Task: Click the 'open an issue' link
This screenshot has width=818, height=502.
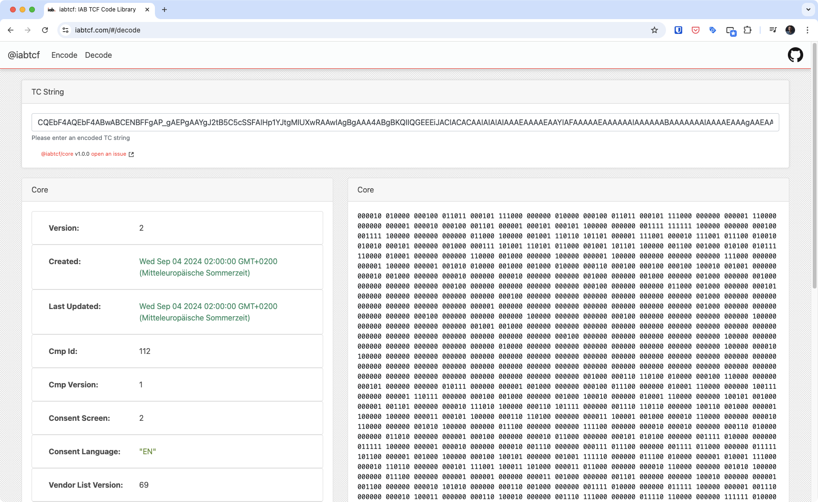Action: pos(109,154)
